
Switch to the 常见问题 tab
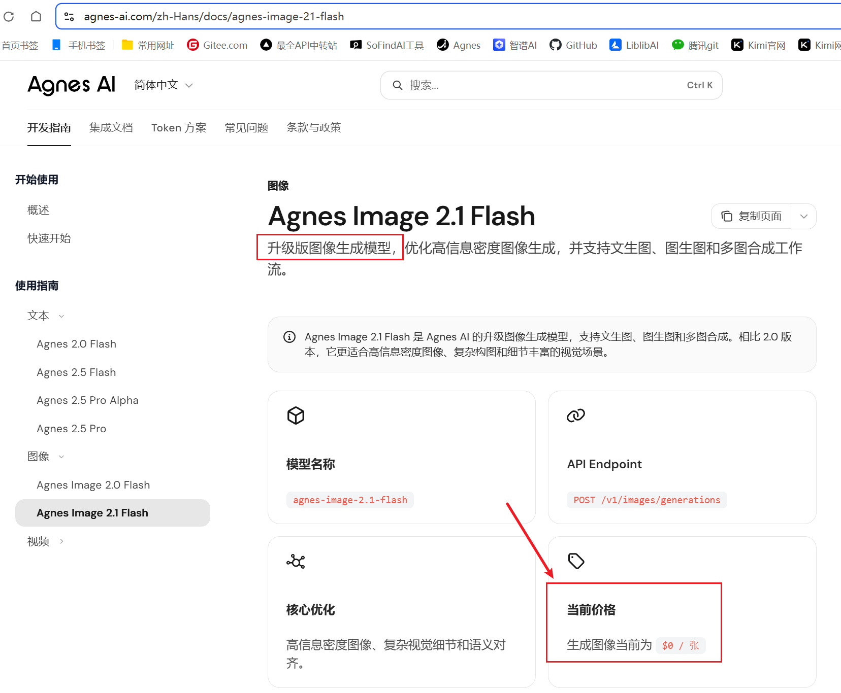click(x=246, y=128)
